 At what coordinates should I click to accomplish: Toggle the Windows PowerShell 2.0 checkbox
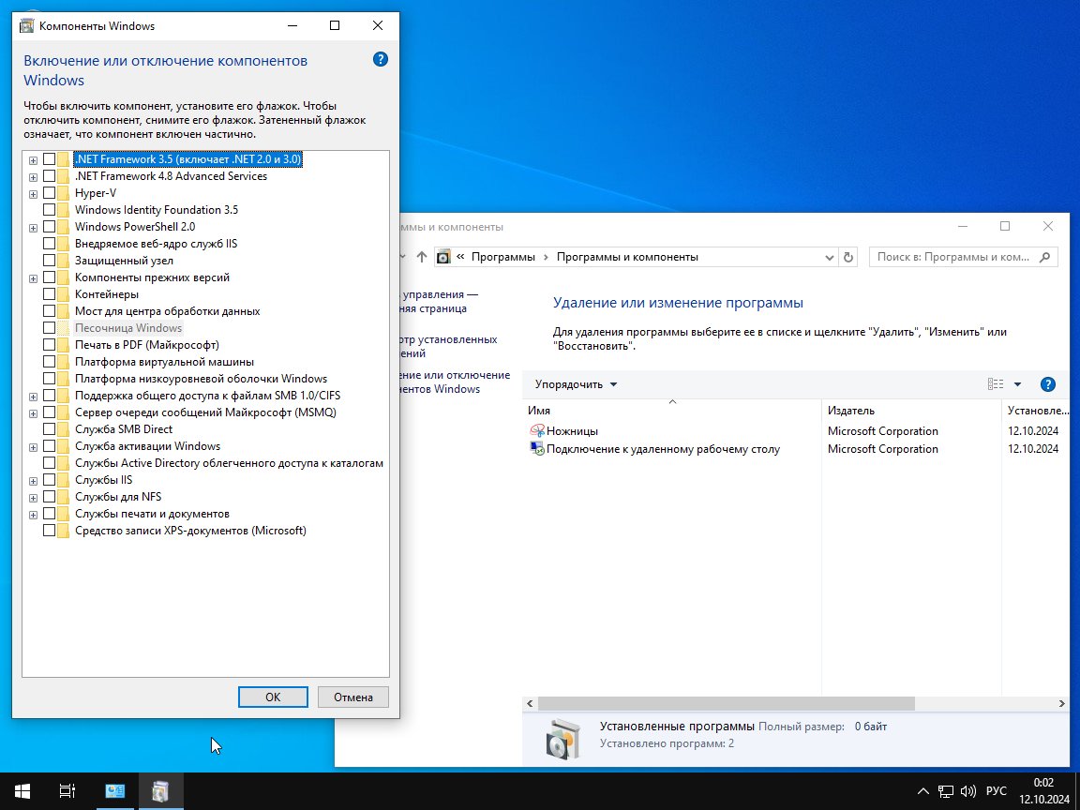[49, 227]
